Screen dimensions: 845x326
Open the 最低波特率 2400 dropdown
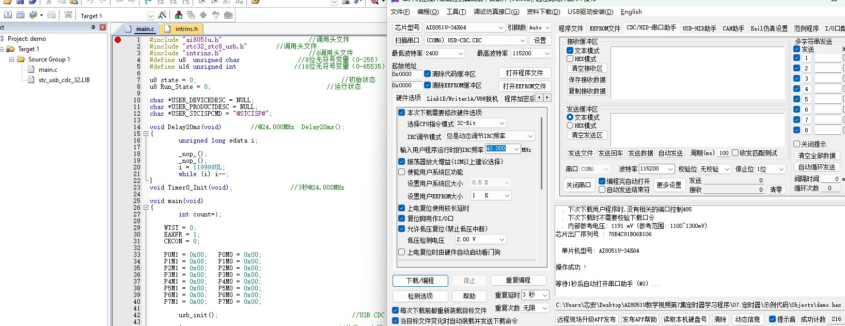click(444, 53)
